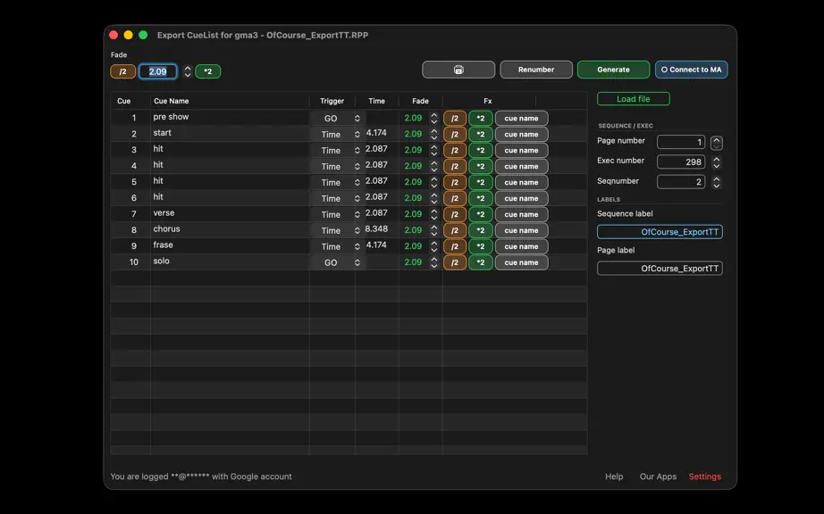Click the Page label text field
Viewport: 824px width, 514px height.
pos(660,269)
